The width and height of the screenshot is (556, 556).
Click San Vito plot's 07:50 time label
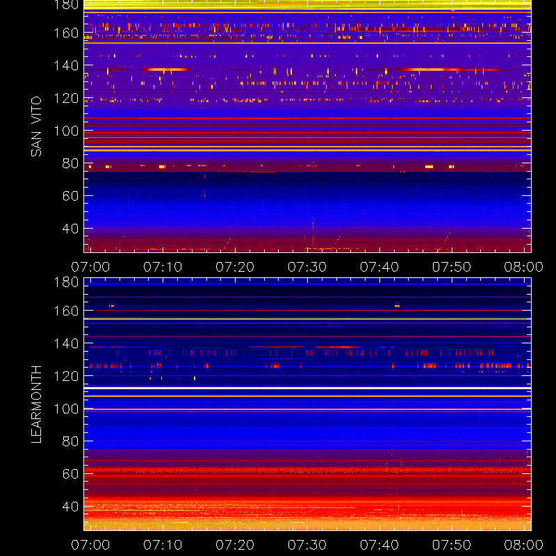pos(452,267)
